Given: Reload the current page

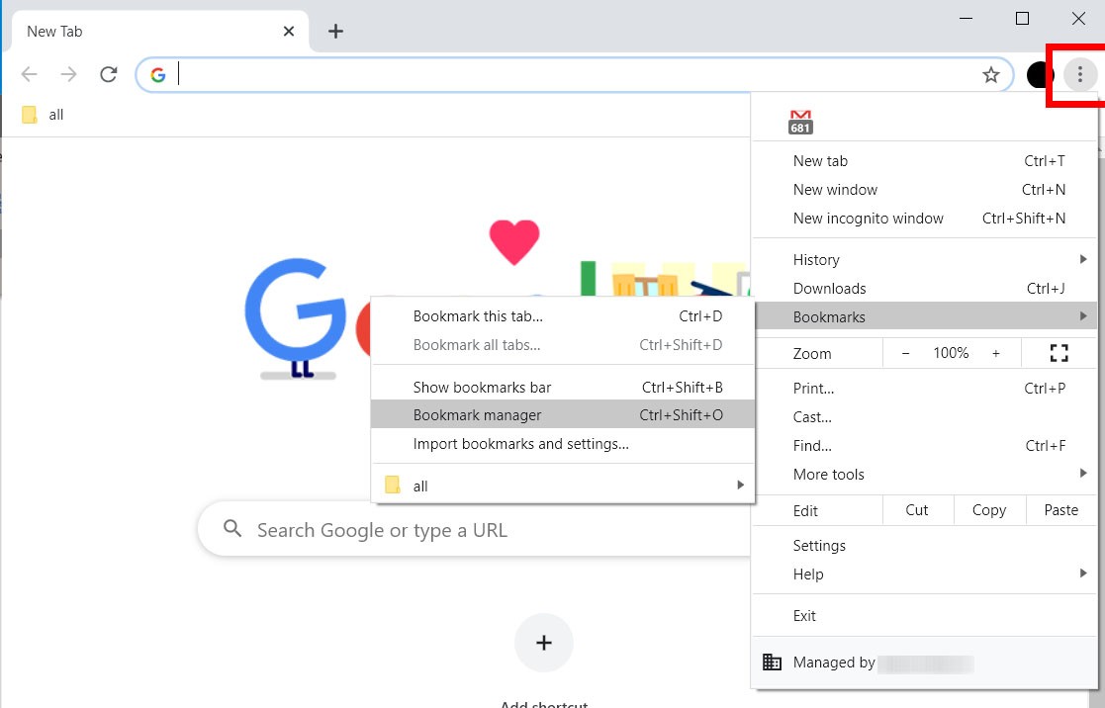Looking at the screenshot, I should pyautogui.click(x=109, y=73).
